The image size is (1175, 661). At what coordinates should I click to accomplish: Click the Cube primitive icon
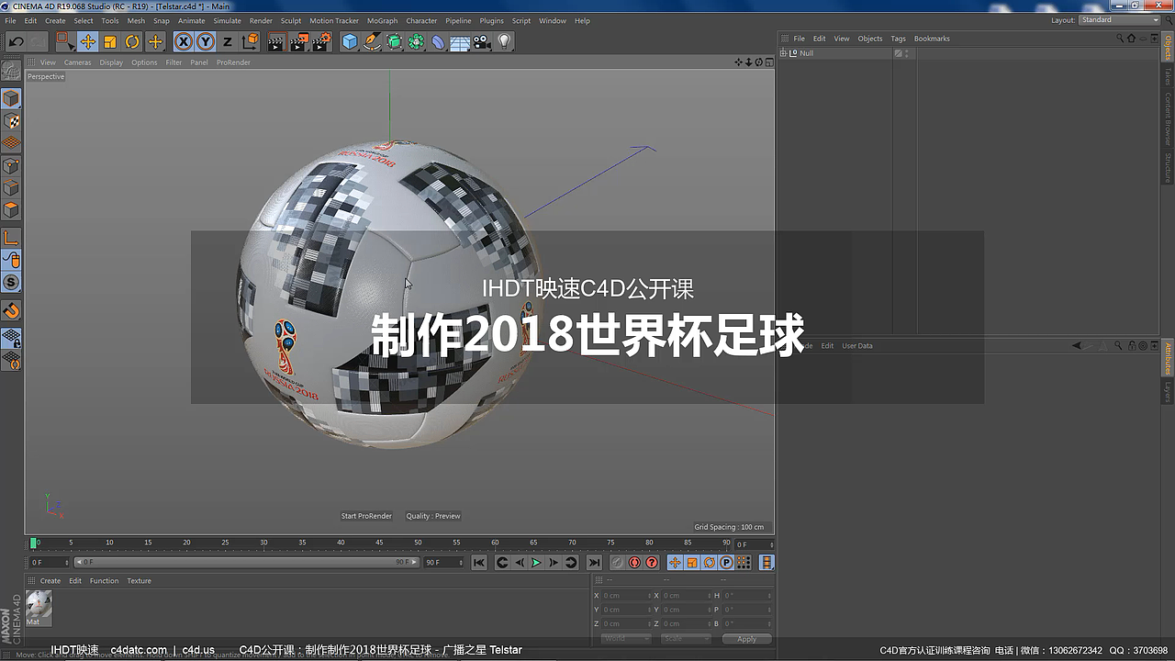(349, 41)
